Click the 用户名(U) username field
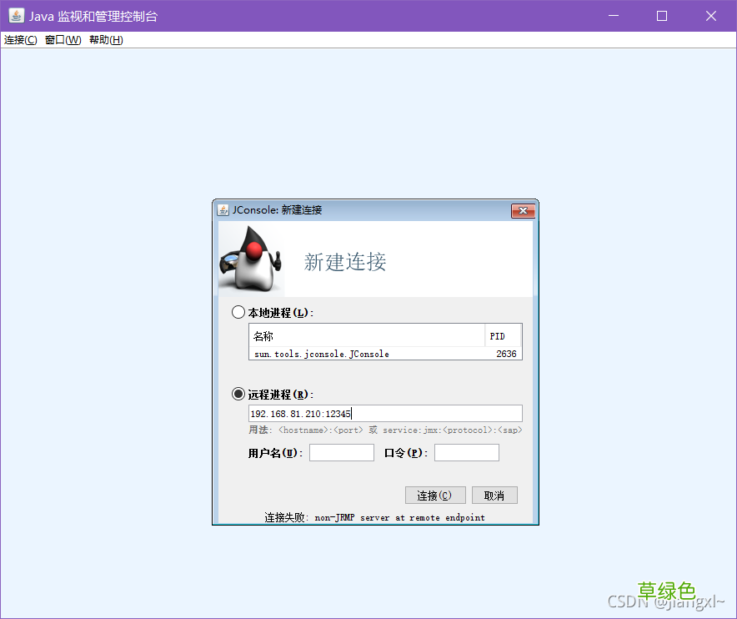Image resolution: width=737 pixels, height=619 pixels. click(x=341, y=452)
